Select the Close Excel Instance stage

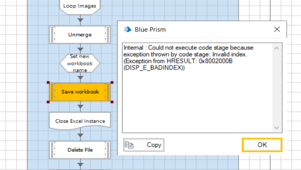[x=80, y=121]
